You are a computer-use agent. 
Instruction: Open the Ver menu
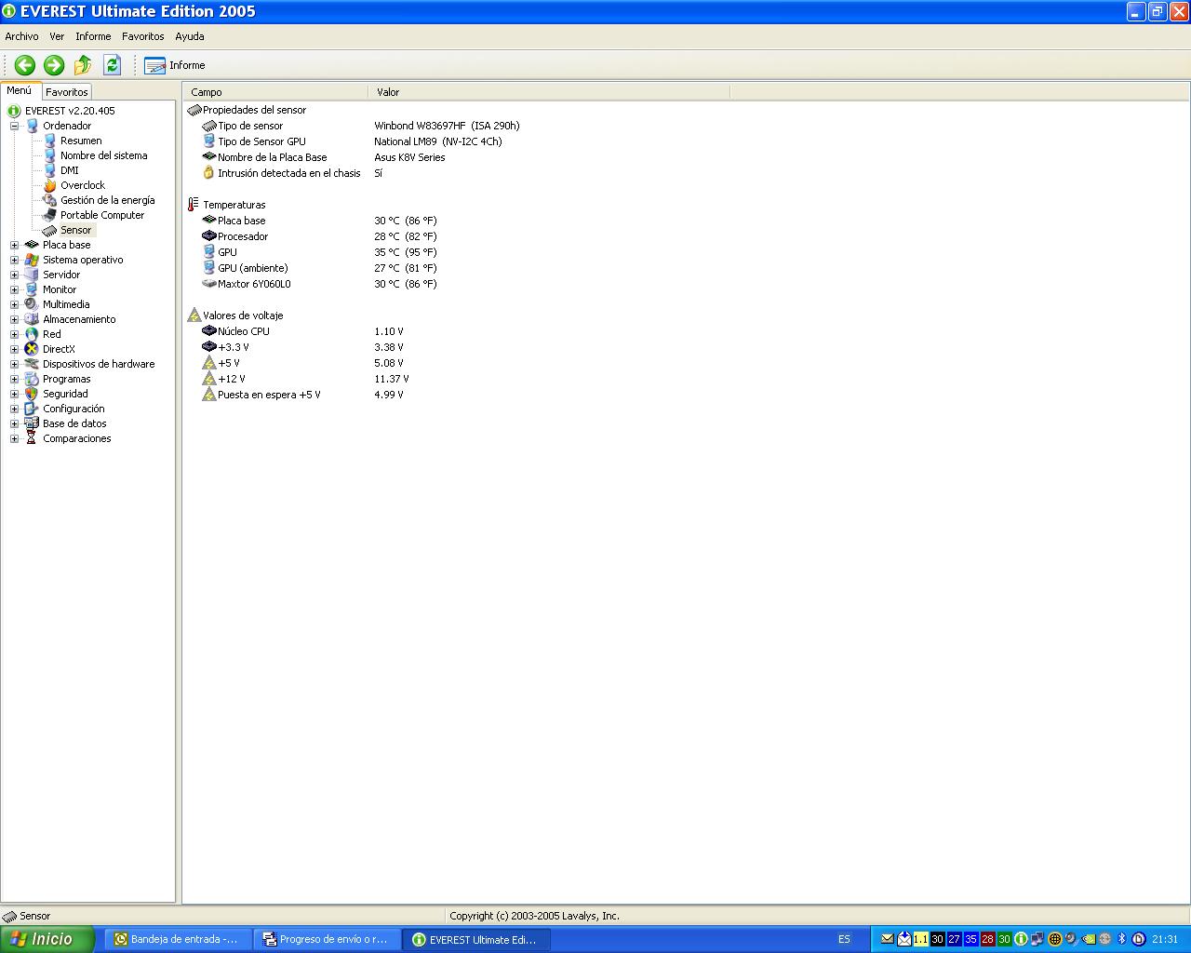coord(57,36)
